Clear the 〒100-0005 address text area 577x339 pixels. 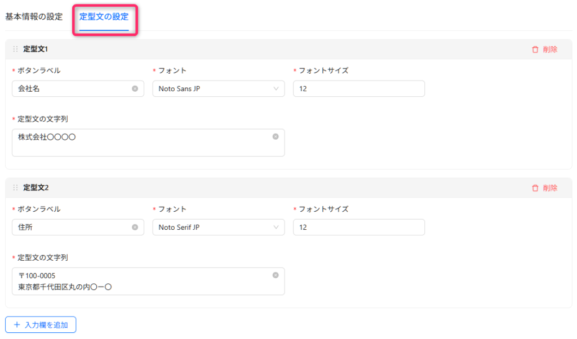click(x=276, y=275)
